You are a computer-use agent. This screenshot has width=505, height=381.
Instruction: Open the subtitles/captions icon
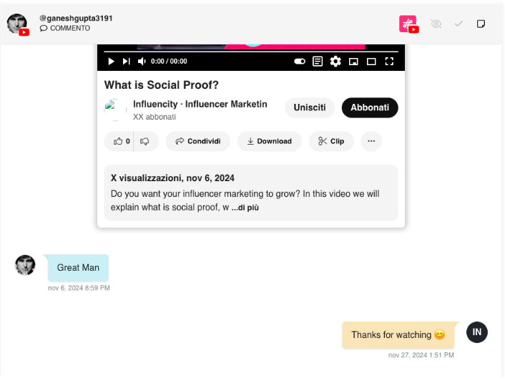click(x=318, y=62)
